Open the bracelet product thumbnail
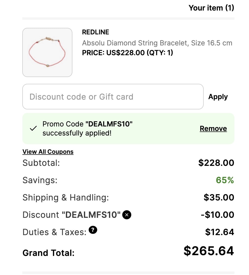The width and height of the screenshot is (249, 275). 47,52
